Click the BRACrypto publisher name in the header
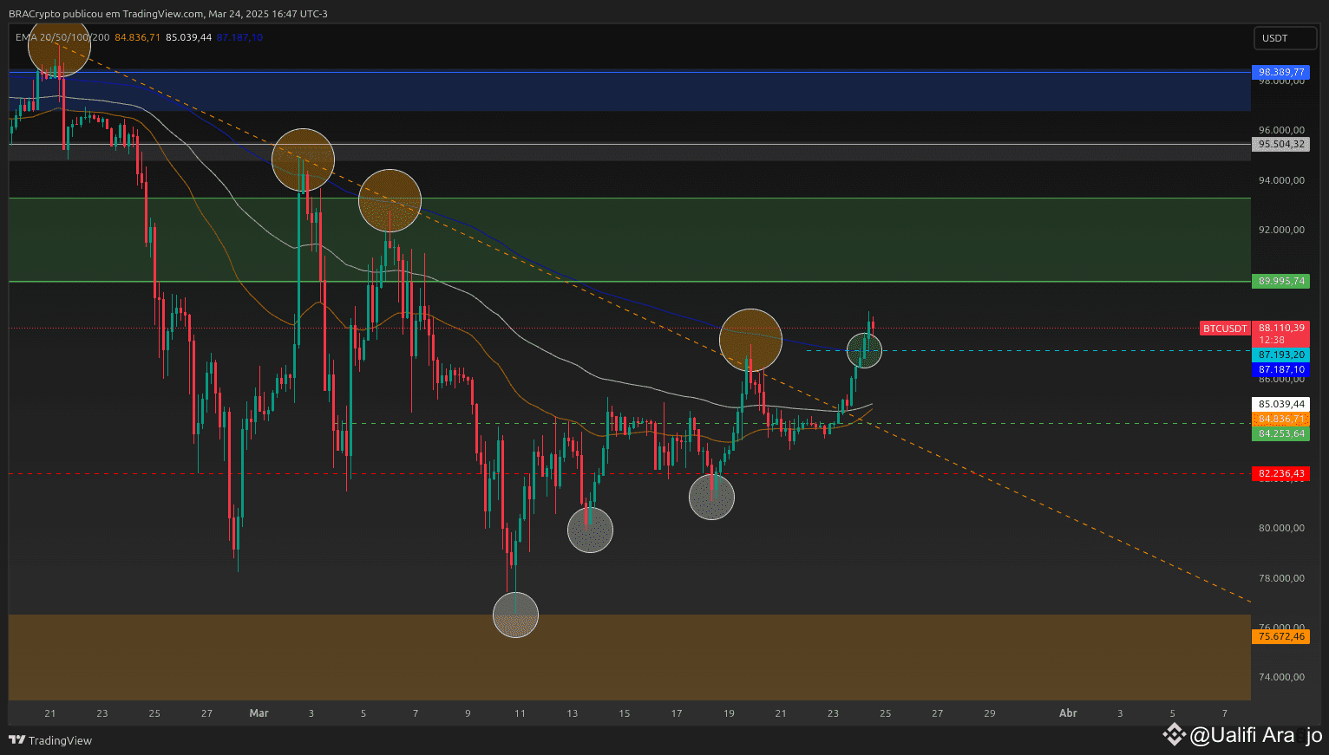 [33, 14]
